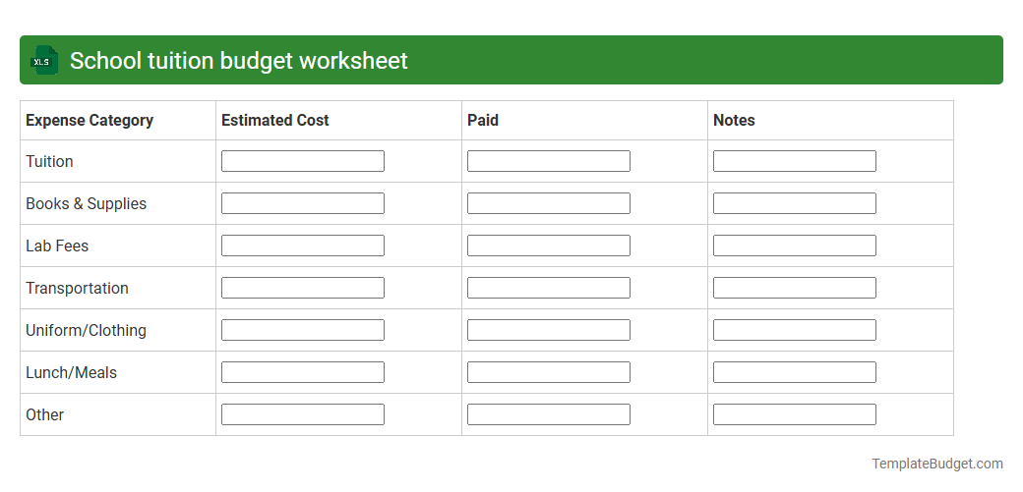Image resolution: width=1023 pixels, height=492 pixels.
Task: Click Other row Estimated Cost field
Action: [x=303, y=414]
